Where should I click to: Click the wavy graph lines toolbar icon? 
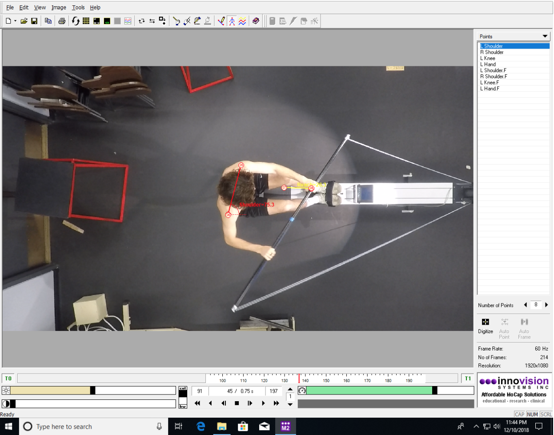tap(242, 21)
